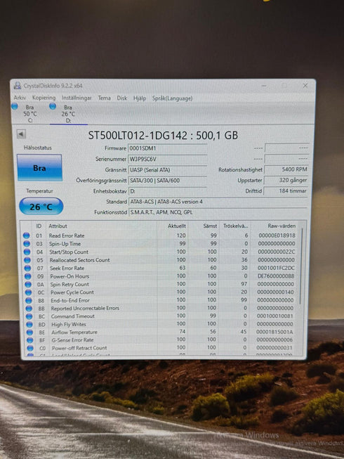Click the status icon for Power-On Hours
The image size is (344, 459).
(x=28, y=276)
